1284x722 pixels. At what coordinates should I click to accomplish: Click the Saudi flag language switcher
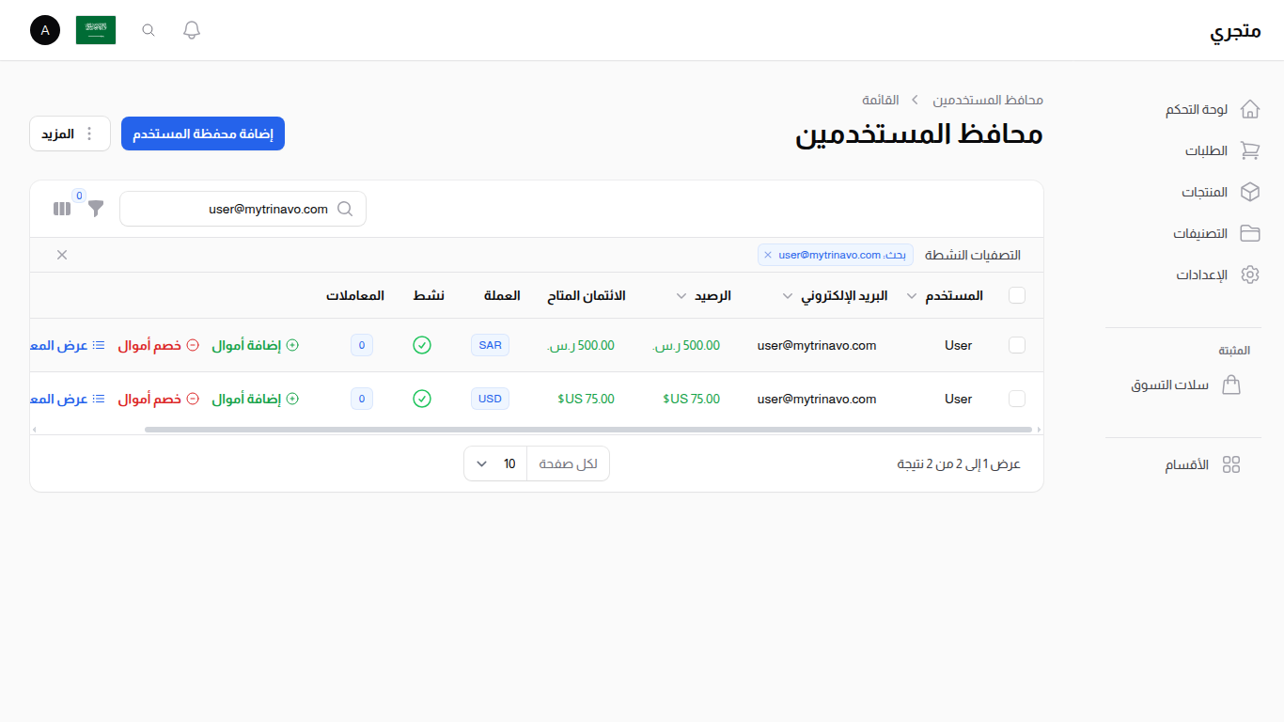96,29
